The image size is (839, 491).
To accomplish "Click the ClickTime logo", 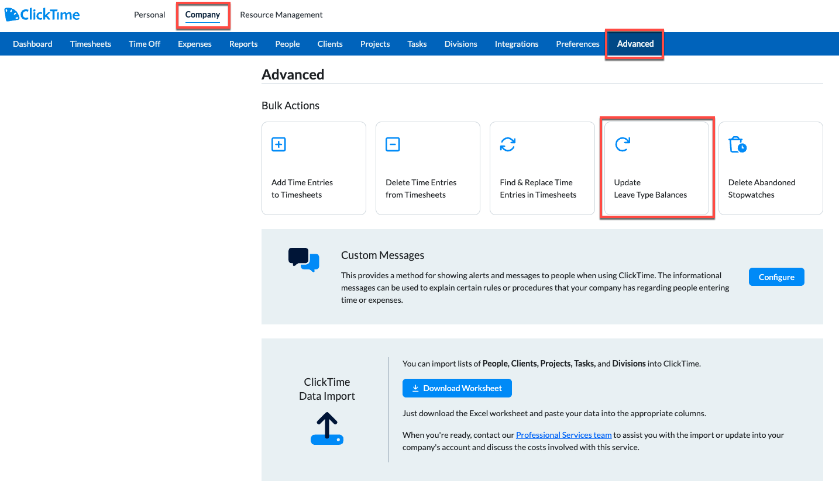I will [x=42, y=15].
